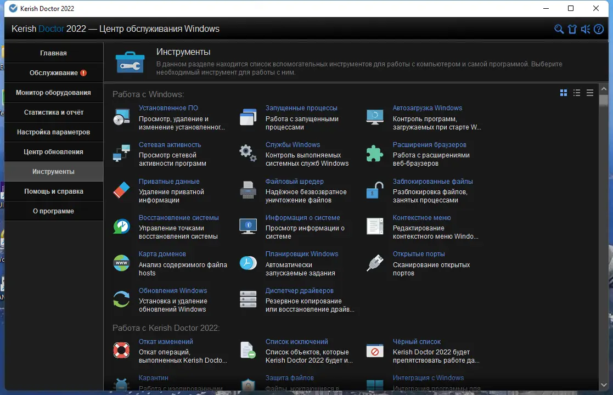This screenshot has height=395, width=613.
Task: Open the Главная section
Action: click(54, 53)
